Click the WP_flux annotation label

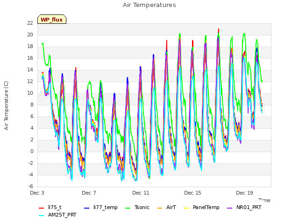click(x=52, y=19)
